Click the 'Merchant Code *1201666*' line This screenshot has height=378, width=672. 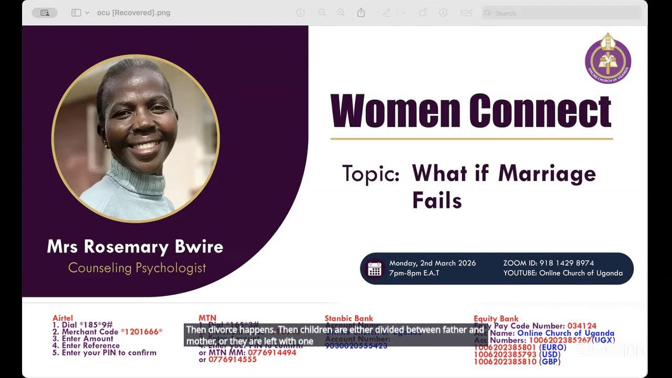click(x=108, y=332)
